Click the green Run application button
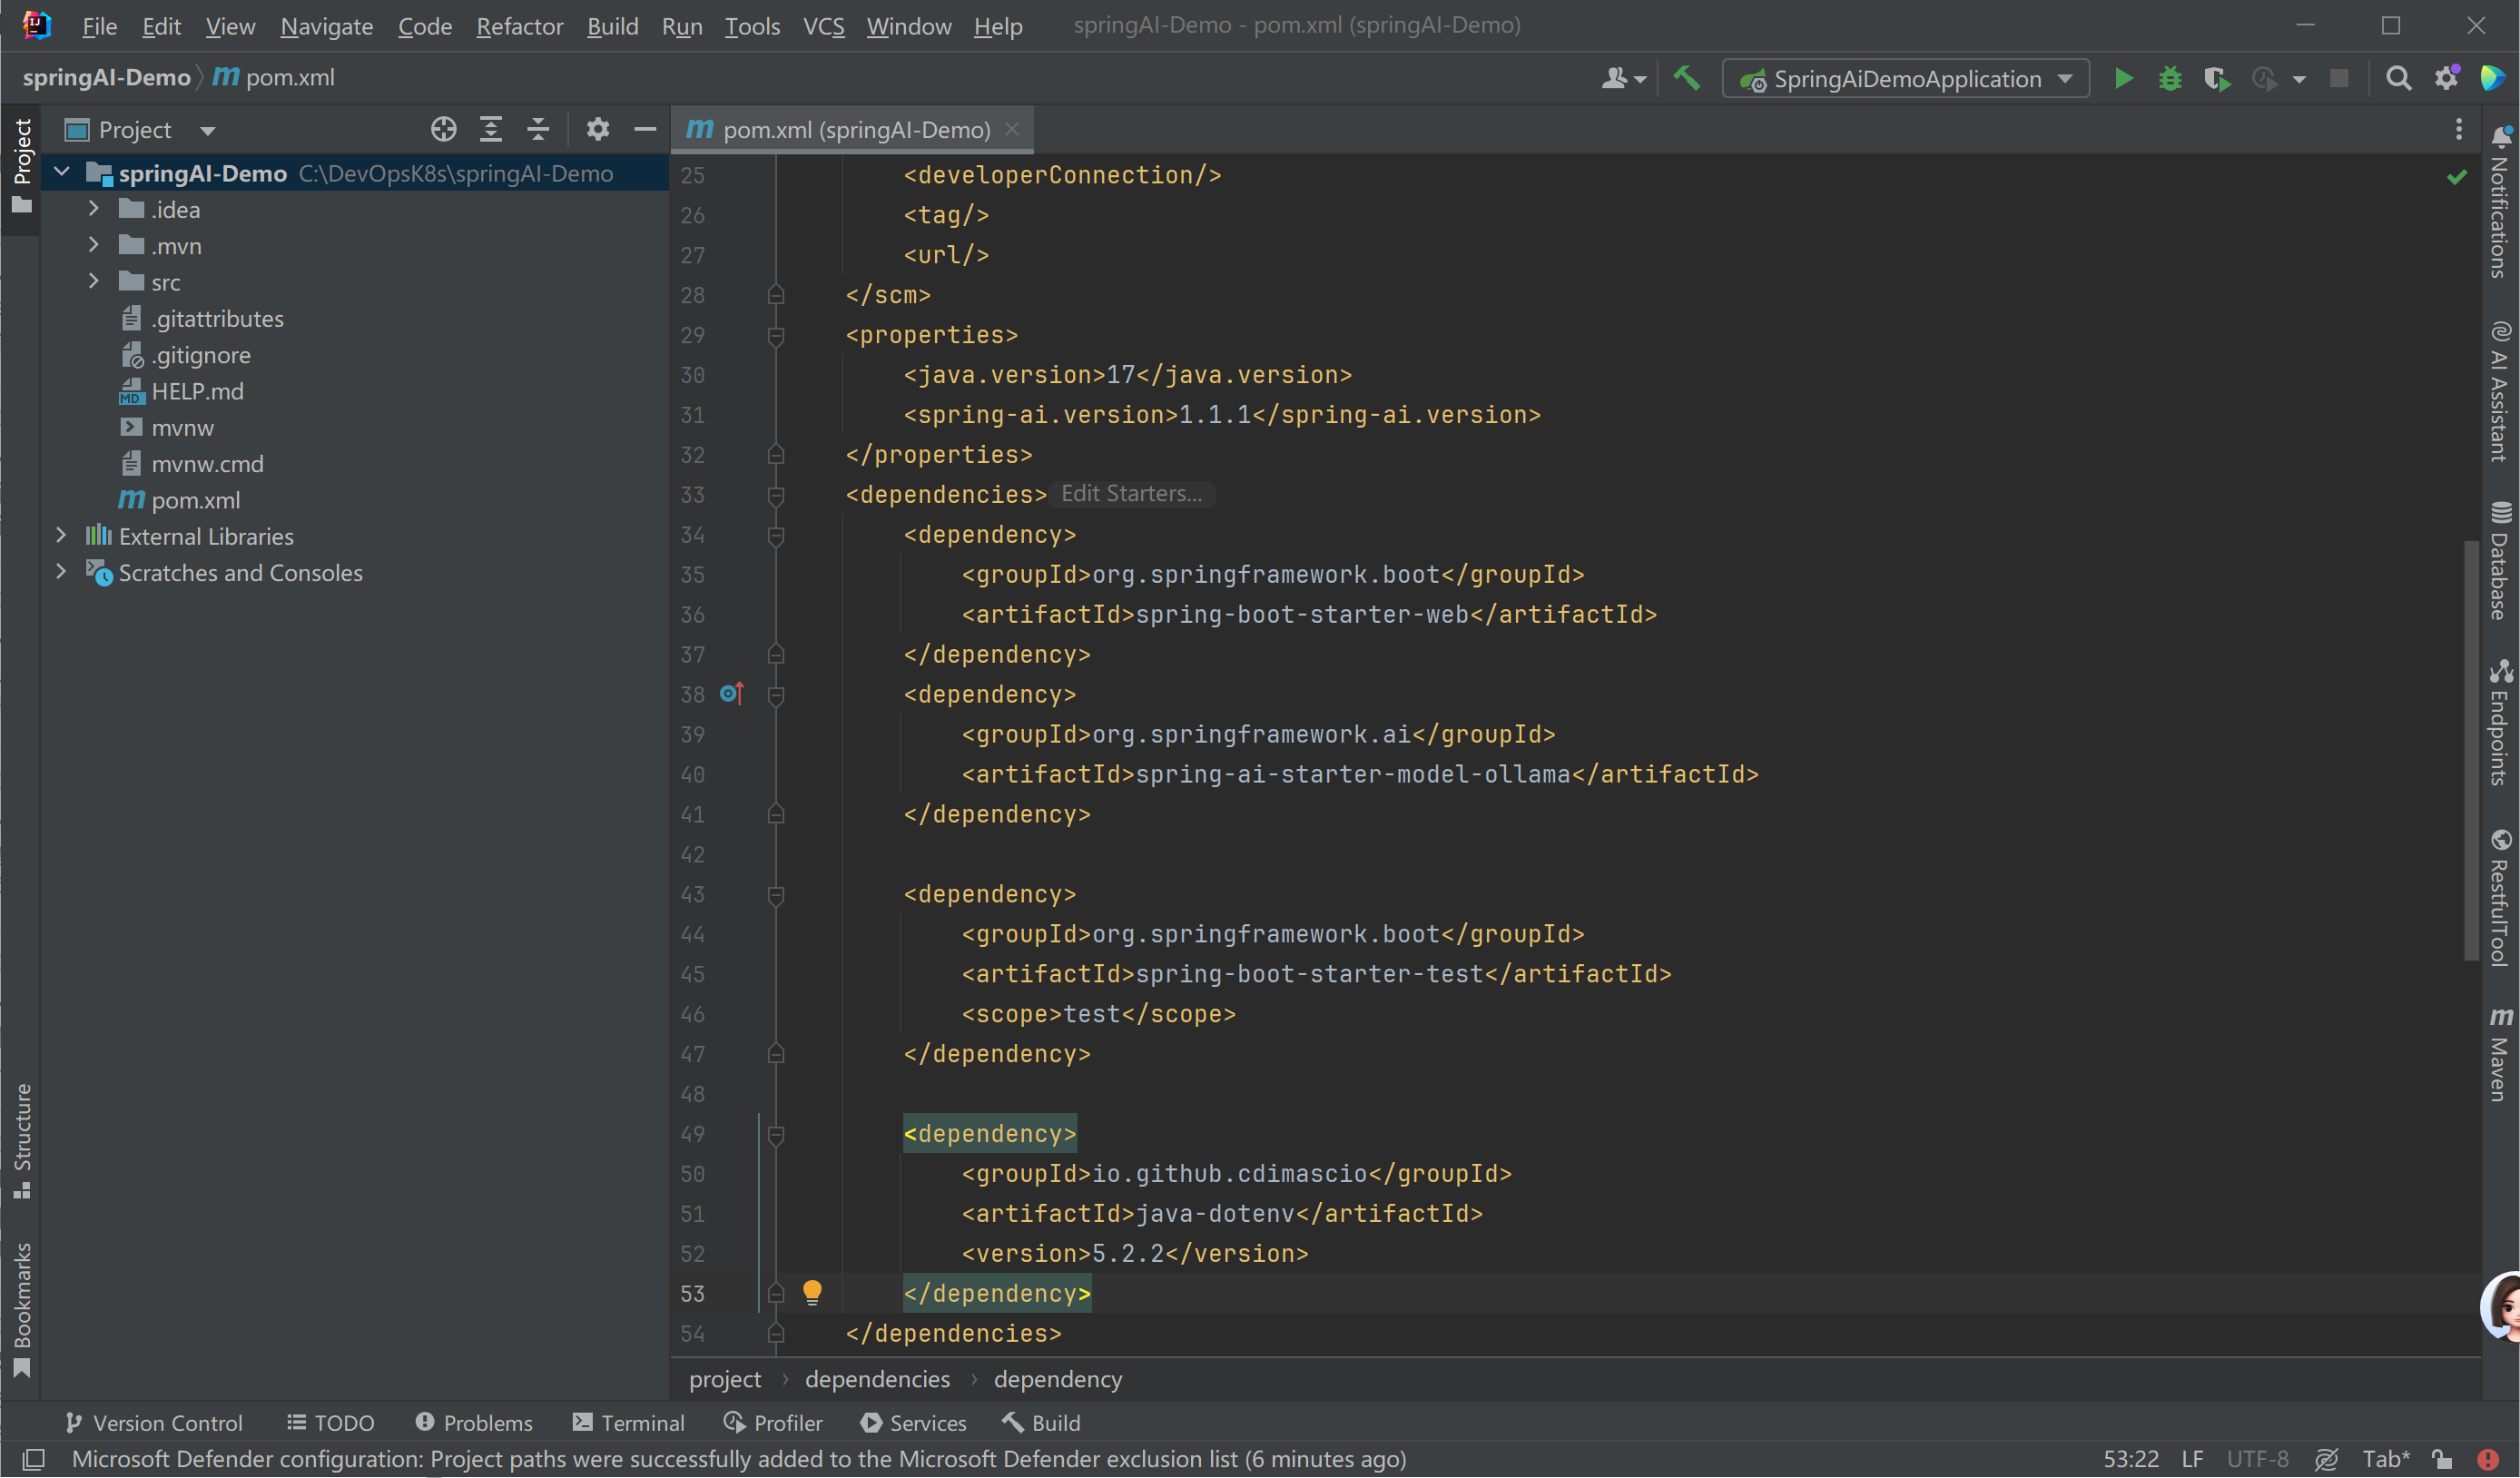The height and width of the screenshot is (1478, 2520). coord(2122,79)
